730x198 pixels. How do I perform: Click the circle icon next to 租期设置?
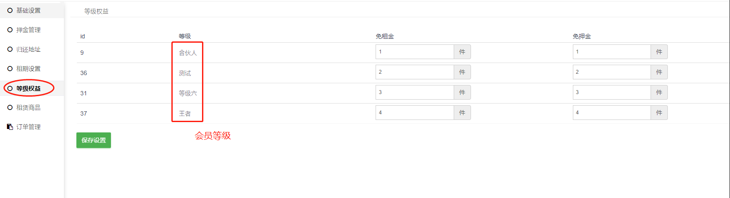pos(10,69)
